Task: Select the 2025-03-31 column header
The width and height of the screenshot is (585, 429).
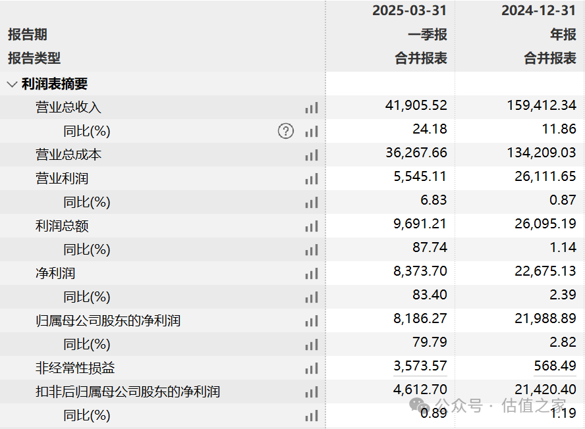Action: tap(409, 11)
